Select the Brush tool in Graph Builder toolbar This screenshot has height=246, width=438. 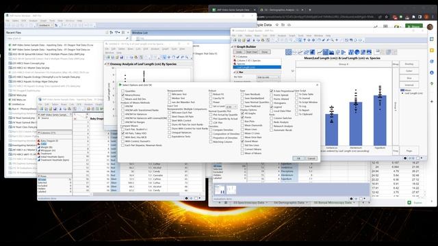pyautogui.click(x=323, y=40)
